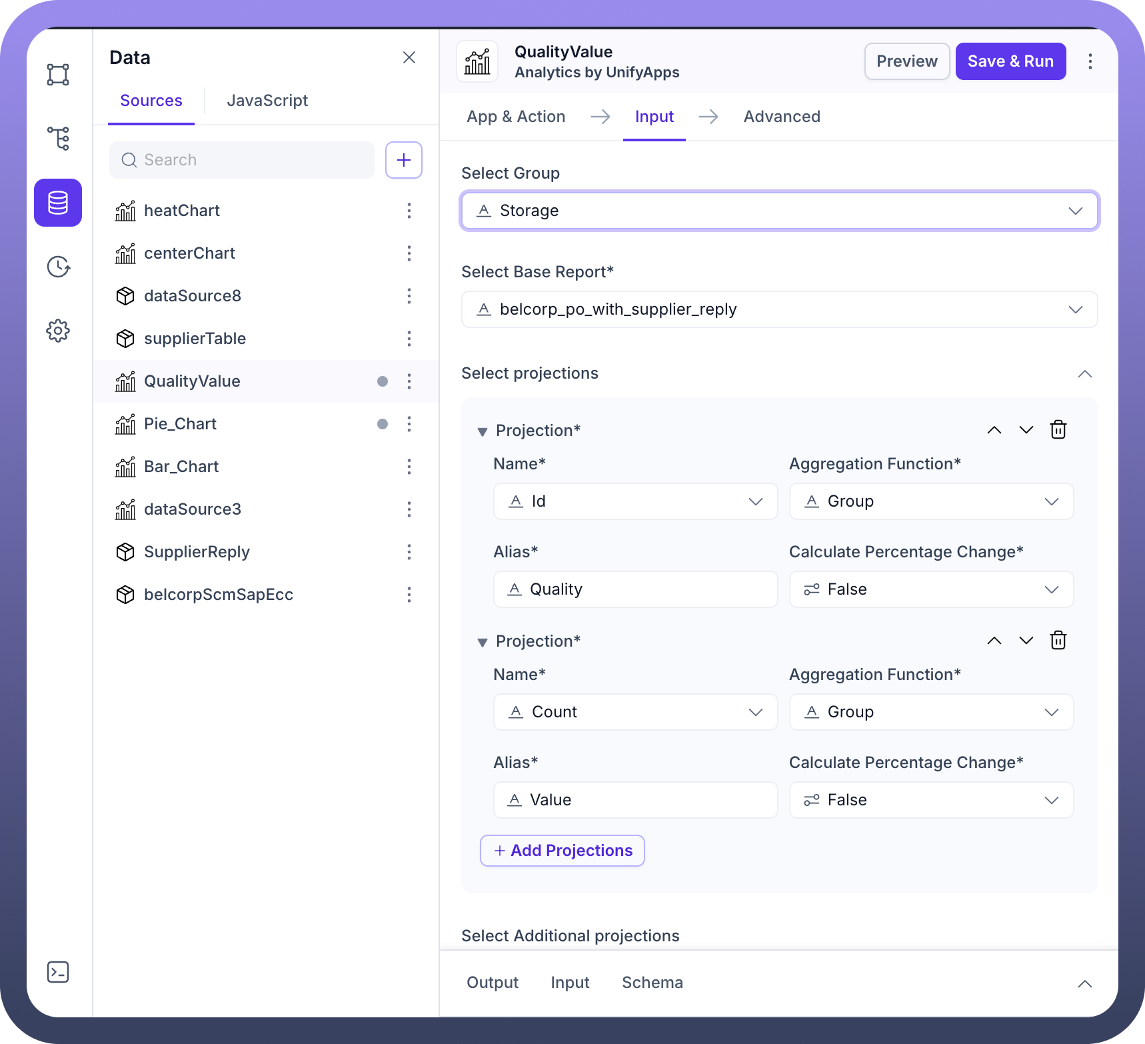
Task: Go to the Advanced step
Action: (782, 117)
